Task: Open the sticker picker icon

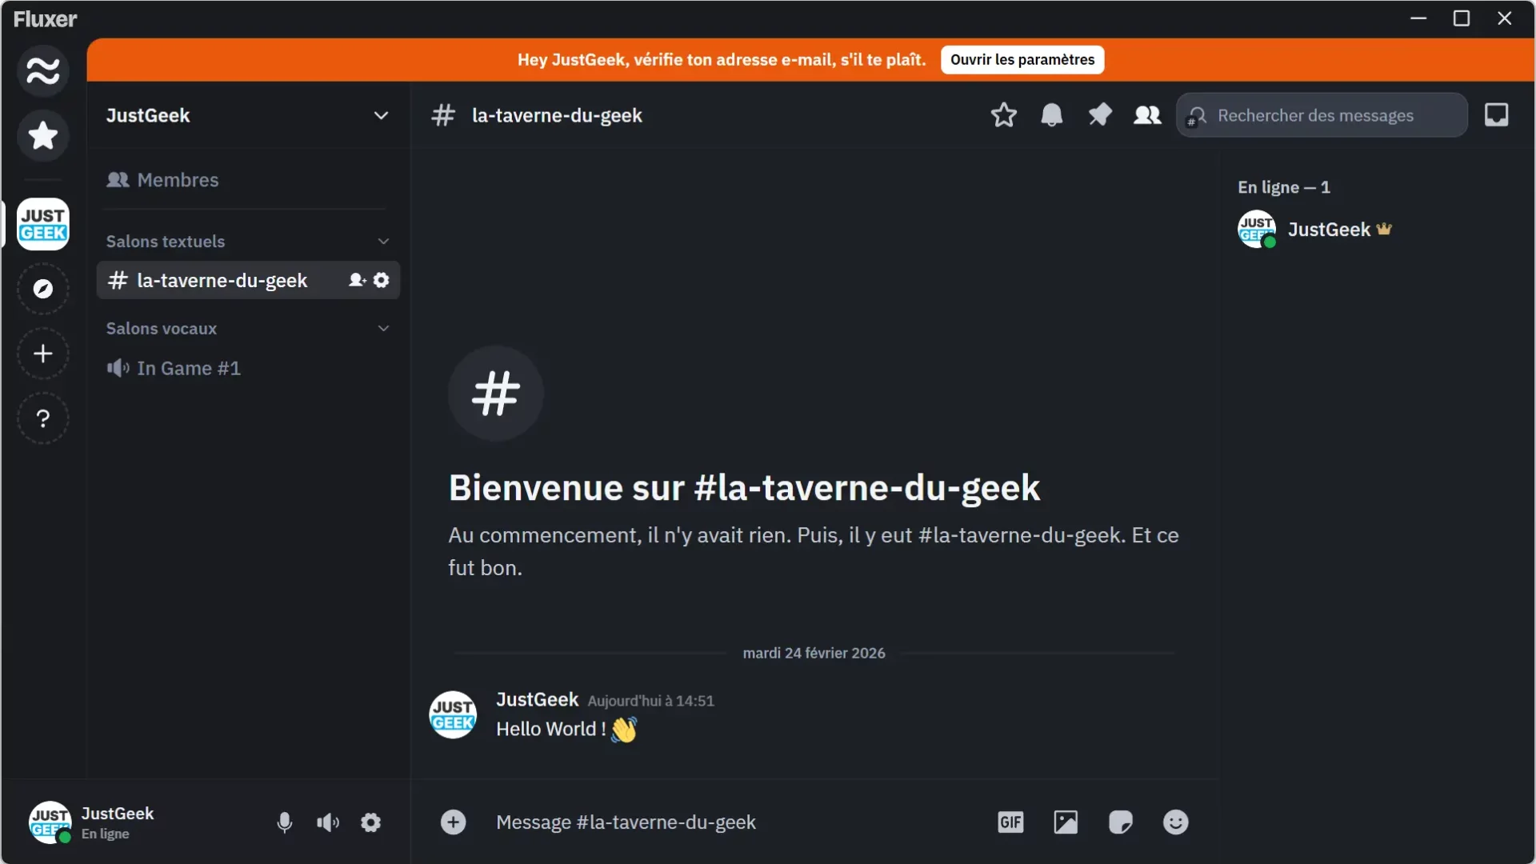Action: (x=1121, y=822)
